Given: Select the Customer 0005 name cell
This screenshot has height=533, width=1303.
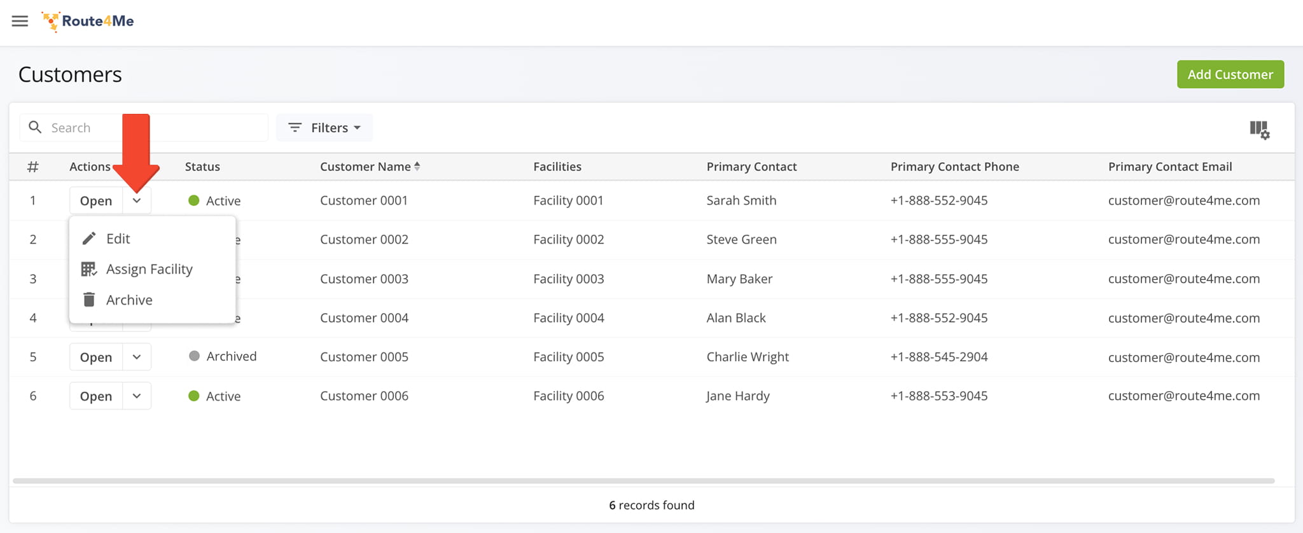Looking at the screenshot, I should tap(364, 357).
